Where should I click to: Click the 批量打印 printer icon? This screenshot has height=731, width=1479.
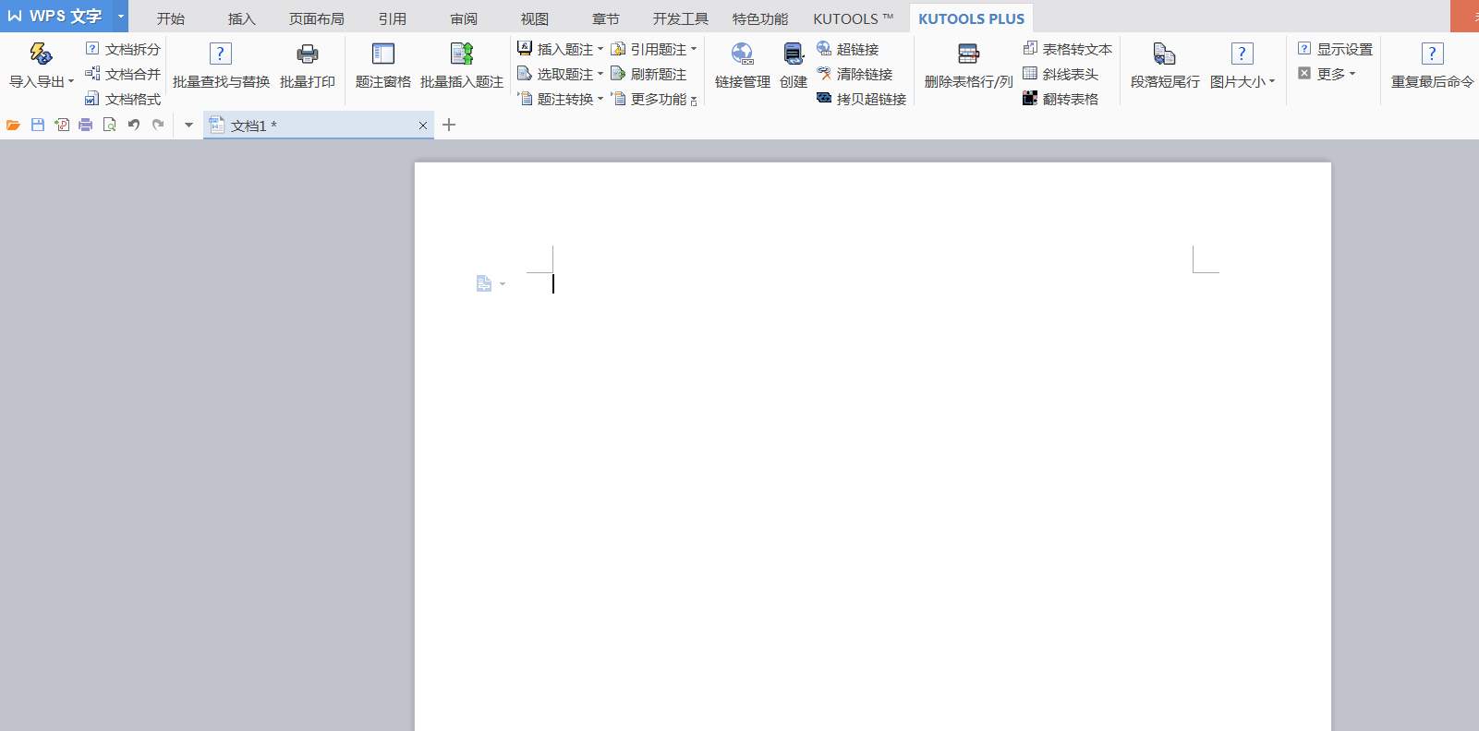pyautogui.click(x=307, y=55)
